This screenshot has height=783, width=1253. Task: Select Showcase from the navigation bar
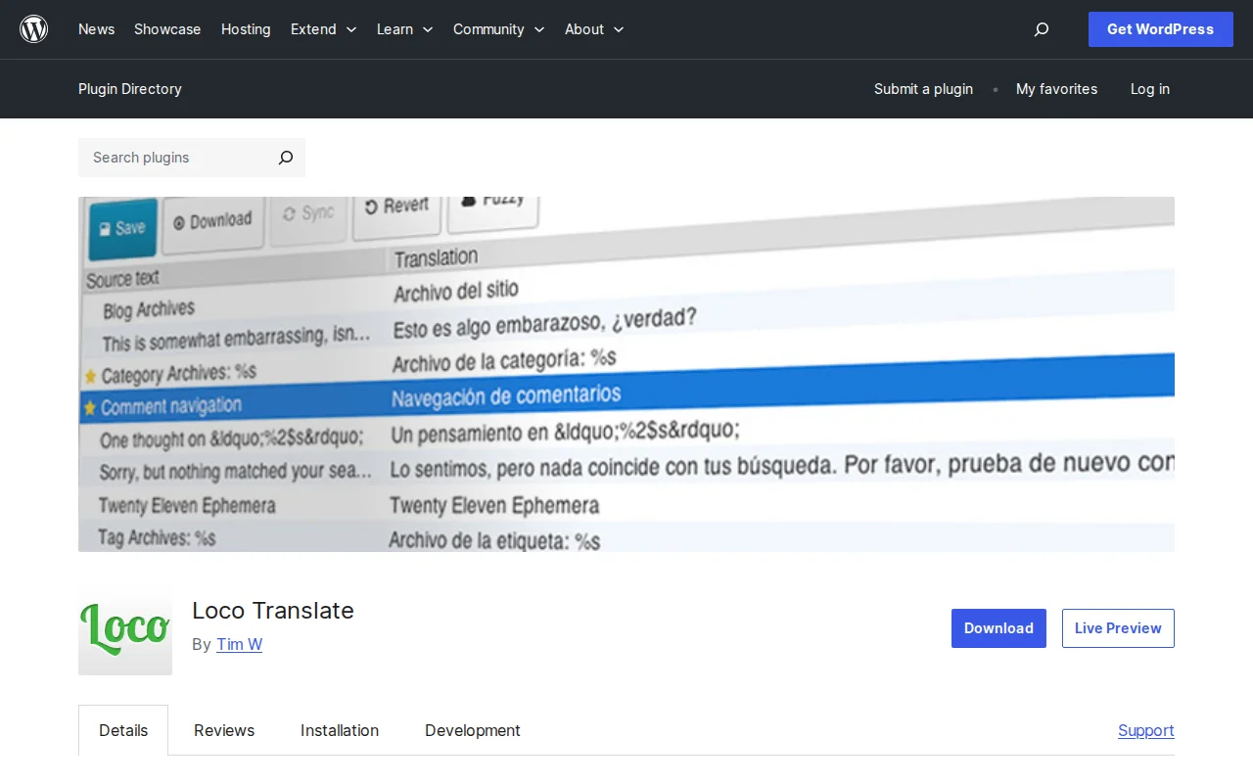click(166, 29)
